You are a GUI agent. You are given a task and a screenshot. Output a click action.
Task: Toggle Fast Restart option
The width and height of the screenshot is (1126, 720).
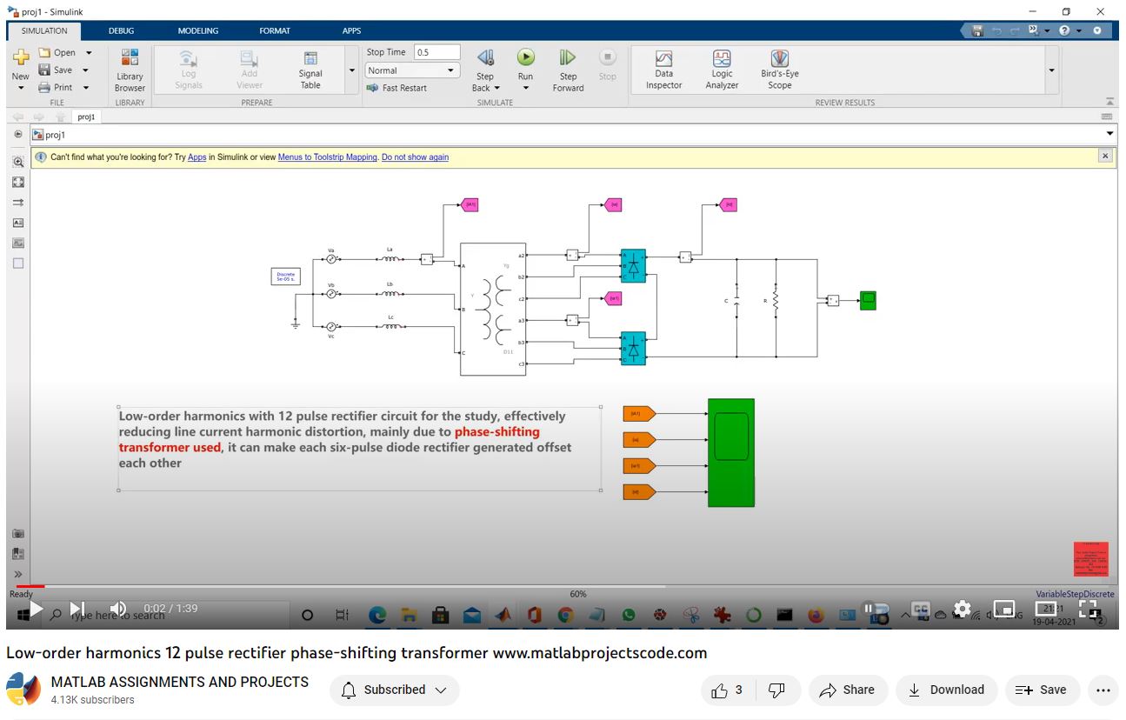(x=396, y=88)
